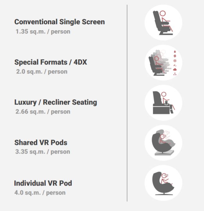This screenshot has height=211, width=204.
Task: Click the 1.35 sq.m. / person text
Action: point(43,31)
